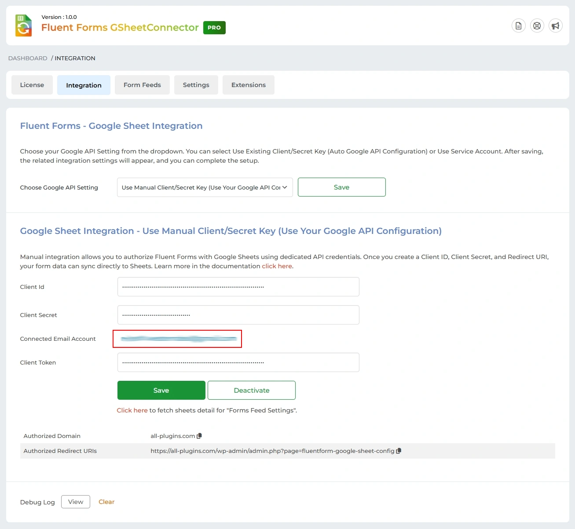
Task: Switch to the License tab
Action: tap(32, 84)
